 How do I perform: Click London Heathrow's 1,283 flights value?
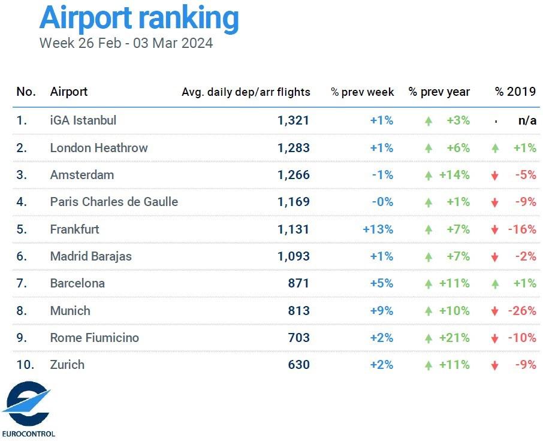pyautogui.click(x=293, y=148)
